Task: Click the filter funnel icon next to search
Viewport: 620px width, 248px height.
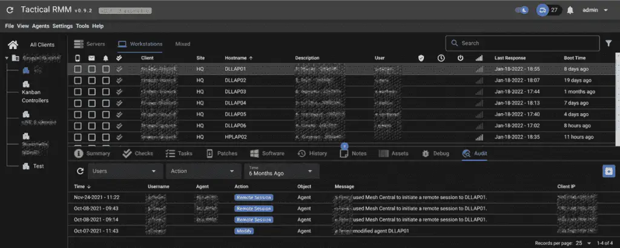Action: pos(608,44)
